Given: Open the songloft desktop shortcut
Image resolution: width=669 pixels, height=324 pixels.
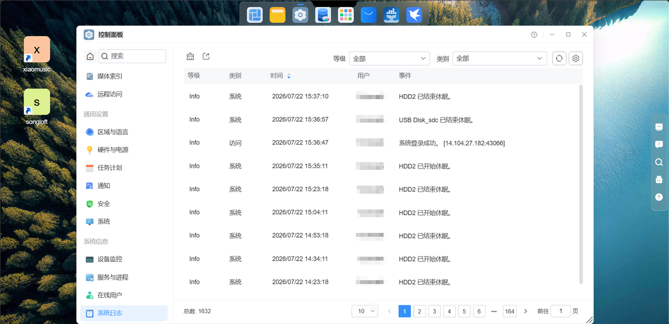Looking at the screenshot, I should [x=37, y=107].
